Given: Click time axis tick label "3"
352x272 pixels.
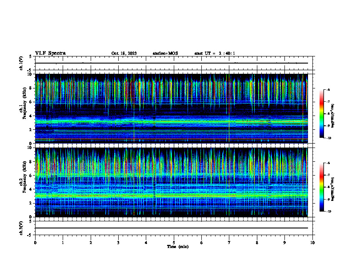Looking at the screenshot, I should click(118, 243).
